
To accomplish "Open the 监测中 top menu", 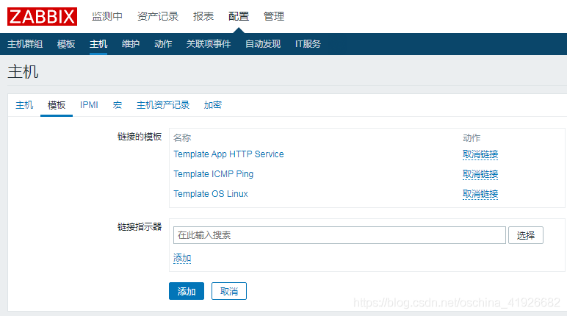I will click(107, 16).
